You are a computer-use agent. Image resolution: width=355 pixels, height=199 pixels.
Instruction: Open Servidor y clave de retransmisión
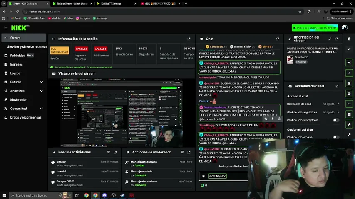27,47
